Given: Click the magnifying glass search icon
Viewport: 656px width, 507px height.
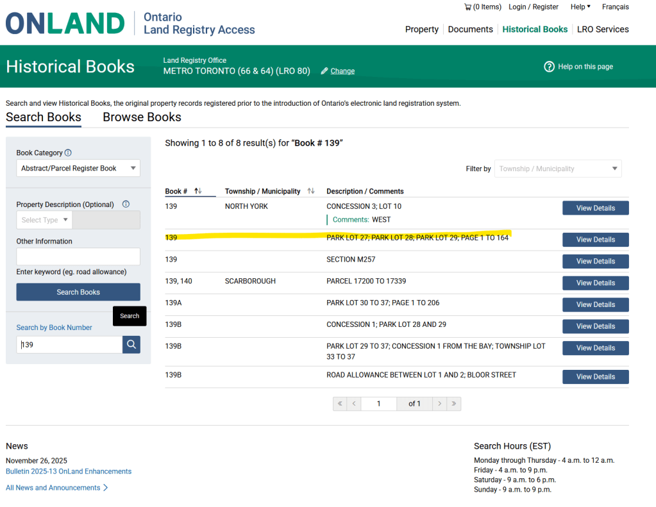Looking at the screenshot, I should coord(131,345).
